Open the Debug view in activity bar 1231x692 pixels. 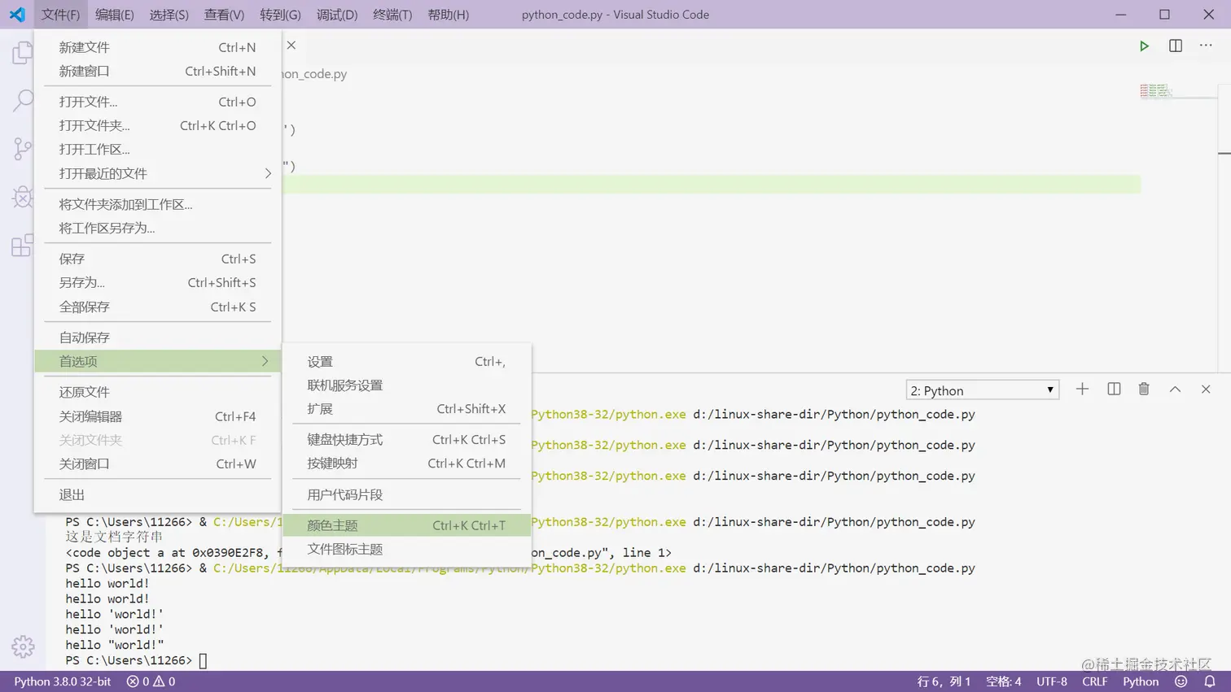pyautogui.click(x=23, y=197)
